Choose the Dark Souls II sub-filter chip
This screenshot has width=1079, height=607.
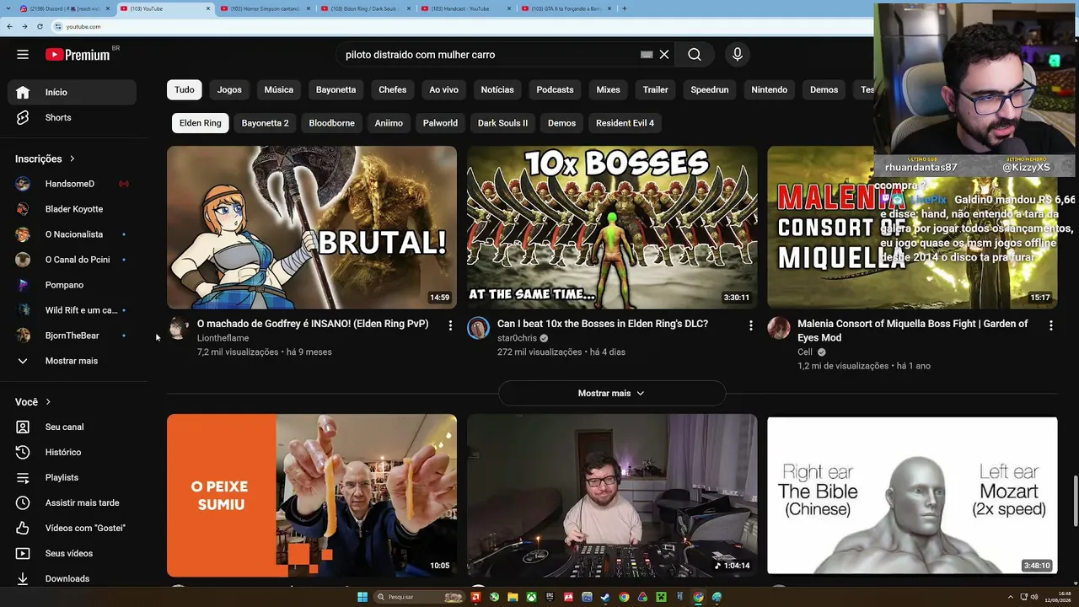(x=503, y=123)
